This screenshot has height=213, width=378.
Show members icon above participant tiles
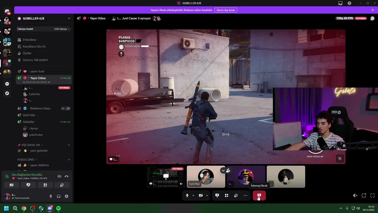tap(228, 171)
